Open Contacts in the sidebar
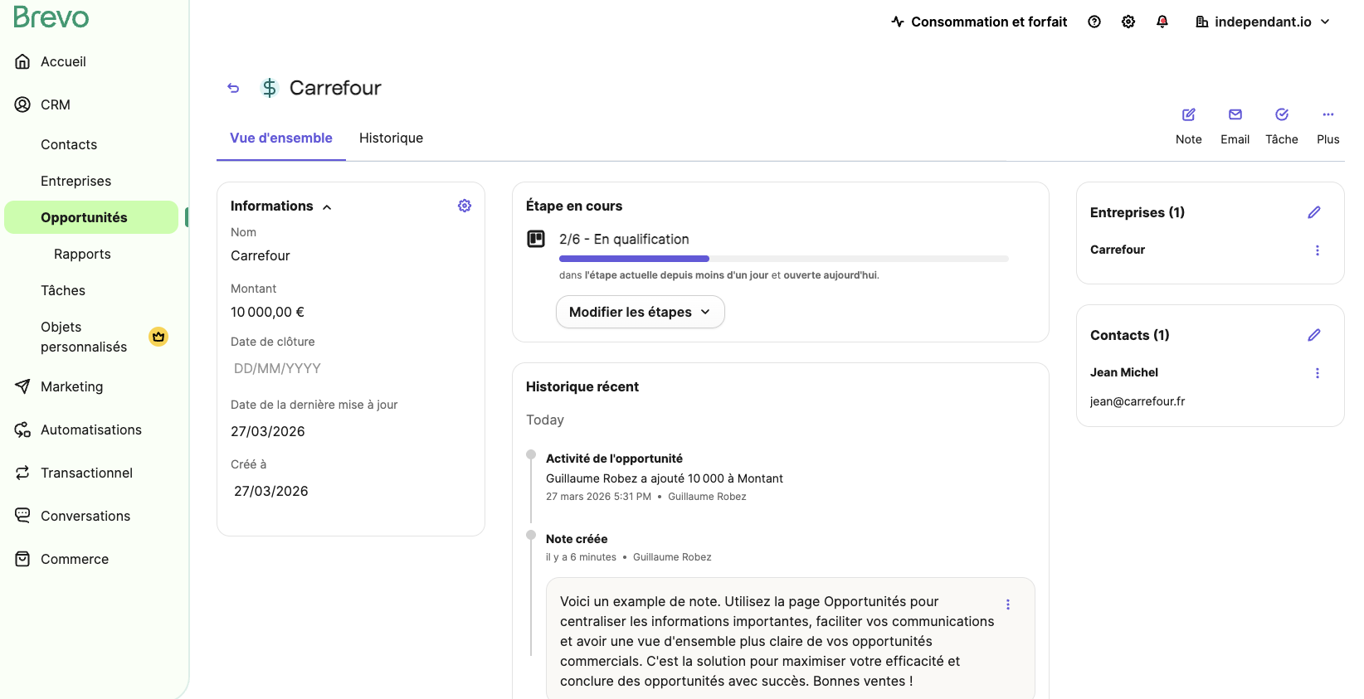 pyautogui.click(x=69, y=144)
